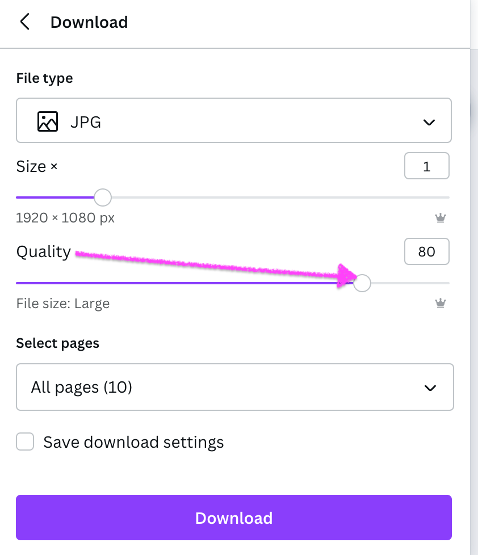Go back using the left arrow icon
The height and width of the screenshot is (555, 478).
tap(24, 22)
